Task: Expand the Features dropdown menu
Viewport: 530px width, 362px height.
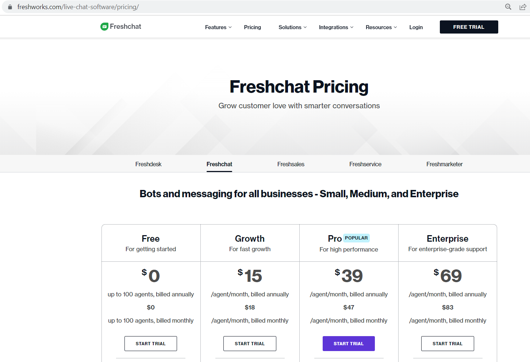Action: click(x=218, y=27)
